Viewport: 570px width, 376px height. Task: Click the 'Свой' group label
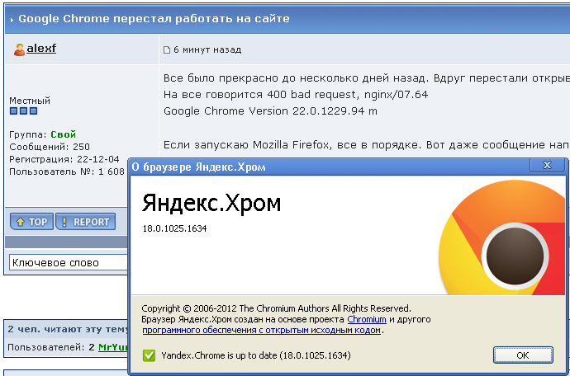tap(64, 134)
